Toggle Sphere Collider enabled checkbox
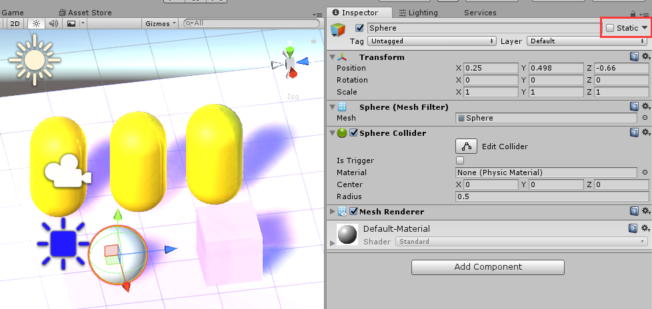The width and height of the screenshot is (652, 309). coord(353,133)
